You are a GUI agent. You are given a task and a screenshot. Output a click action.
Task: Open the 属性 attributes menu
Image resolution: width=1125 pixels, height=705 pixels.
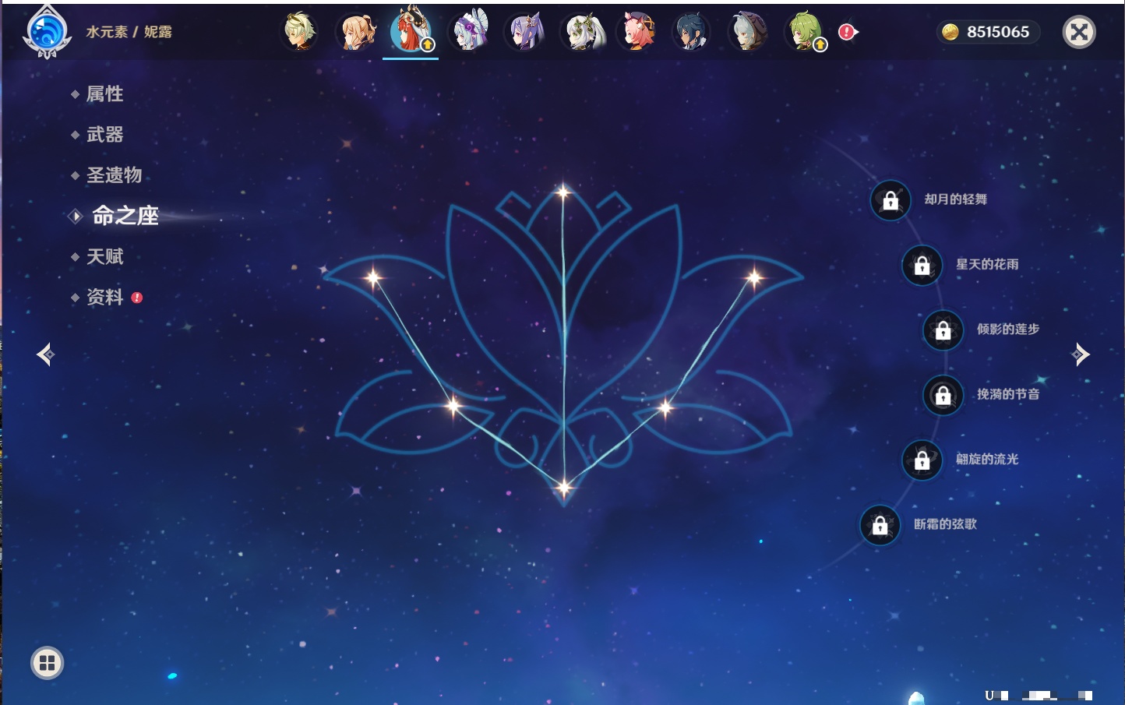[x=104, y=94]
